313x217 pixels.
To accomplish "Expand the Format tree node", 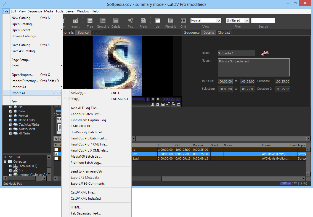I will click(x=10, y=116).
